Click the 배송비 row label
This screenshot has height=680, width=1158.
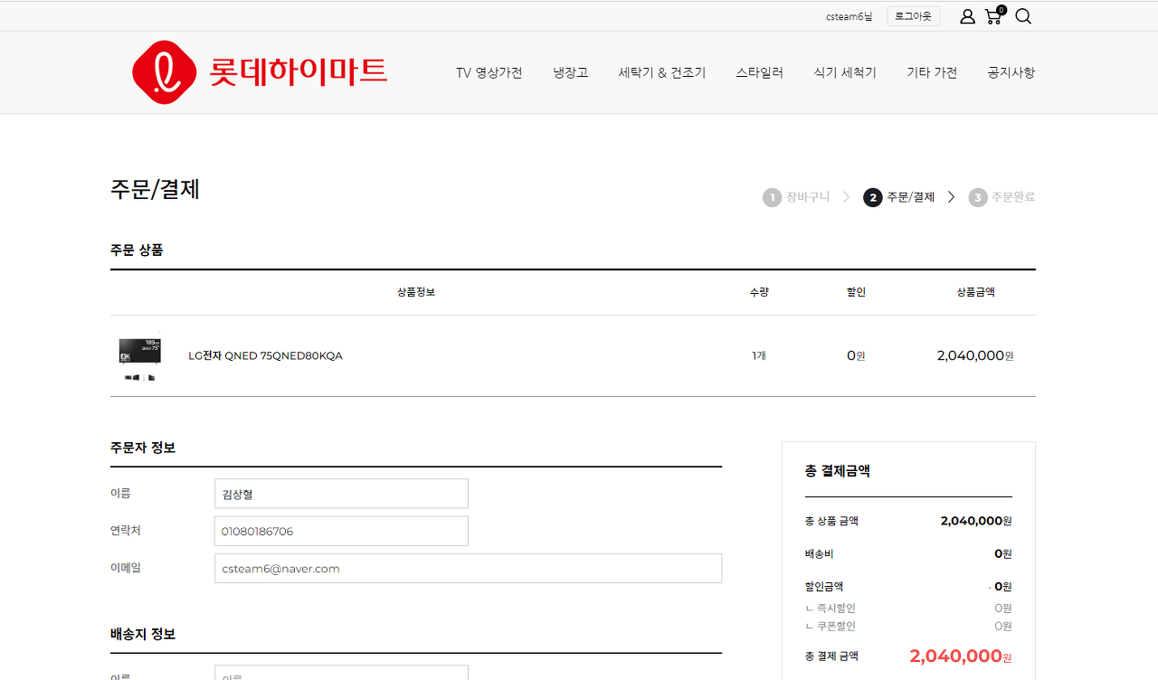click(x=819, y=553)
